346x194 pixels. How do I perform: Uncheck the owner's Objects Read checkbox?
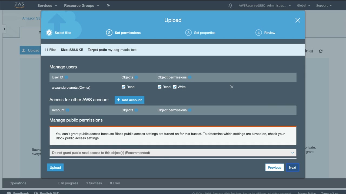(x=124, y=87)
